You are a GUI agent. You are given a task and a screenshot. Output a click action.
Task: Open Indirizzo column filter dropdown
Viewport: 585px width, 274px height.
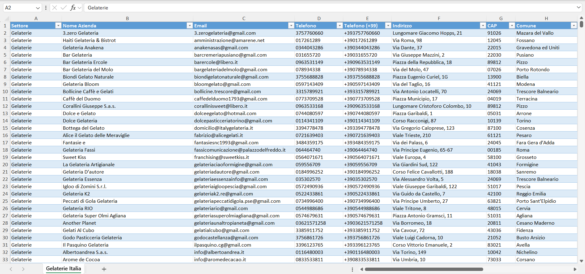coord(483,26)
